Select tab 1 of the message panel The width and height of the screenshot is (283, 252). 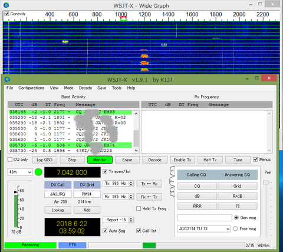[172, 171]
